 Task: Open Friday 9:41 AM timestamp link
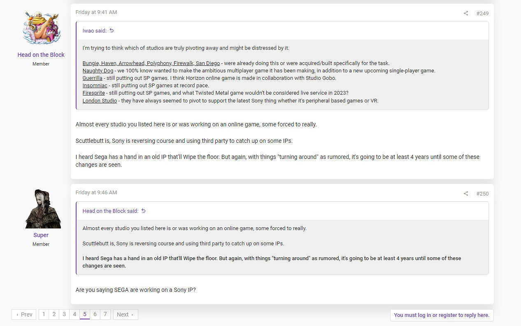pos(96,12)
